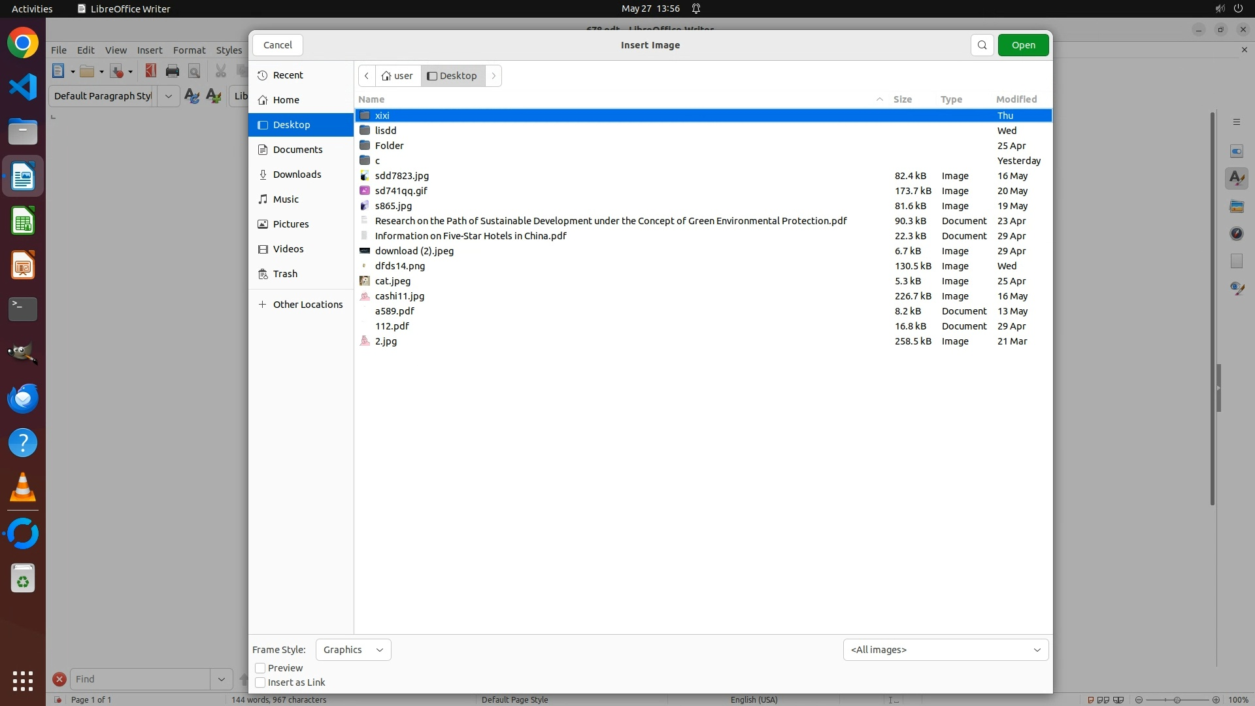Screen dimensions: 1255x706
Task: Click the zoom slider in status bar
Action: (x=1177, y=699)
